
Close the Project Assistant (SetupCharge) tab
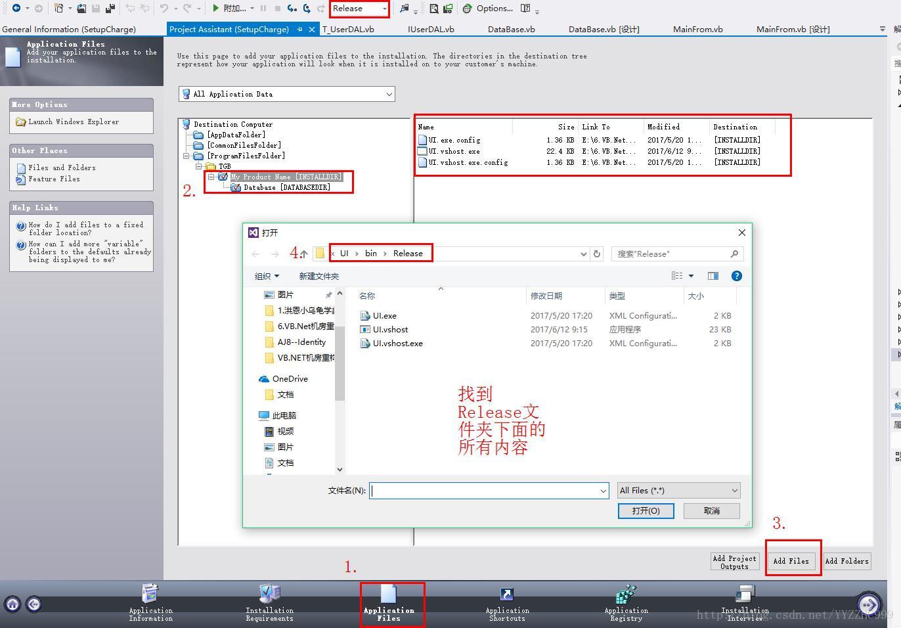312,29
